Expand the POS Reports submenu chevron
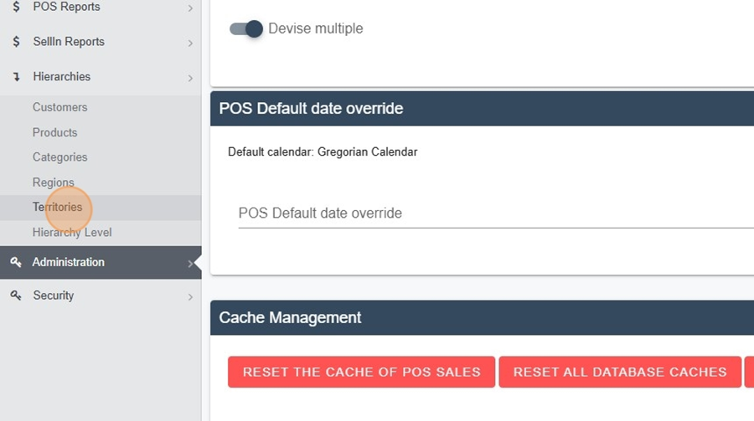This screenshot has height=421, width=754. tap(190, 8)
